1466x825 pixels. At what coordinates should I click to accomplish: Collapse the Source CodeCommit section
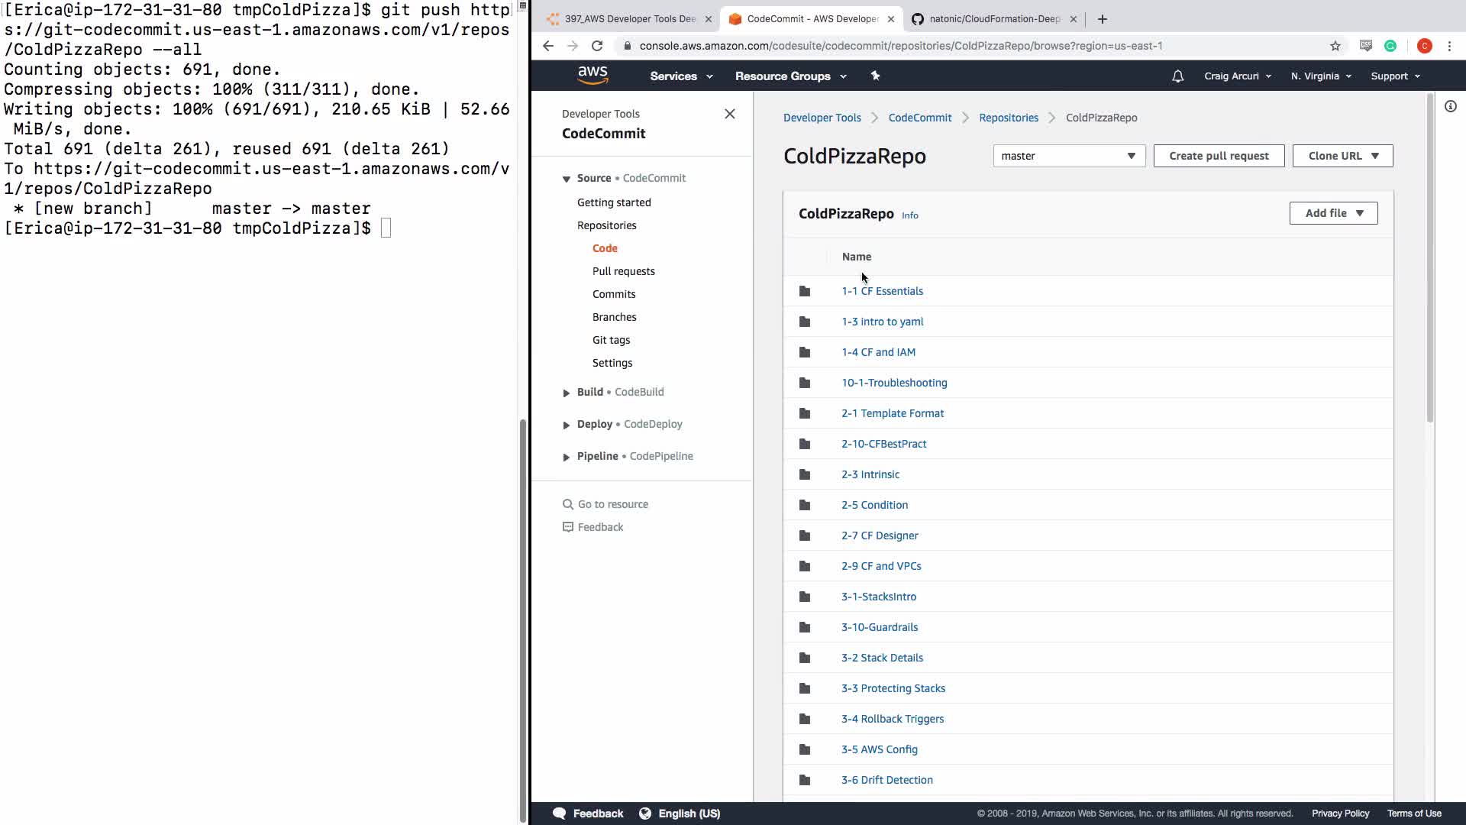coord(567,179)
